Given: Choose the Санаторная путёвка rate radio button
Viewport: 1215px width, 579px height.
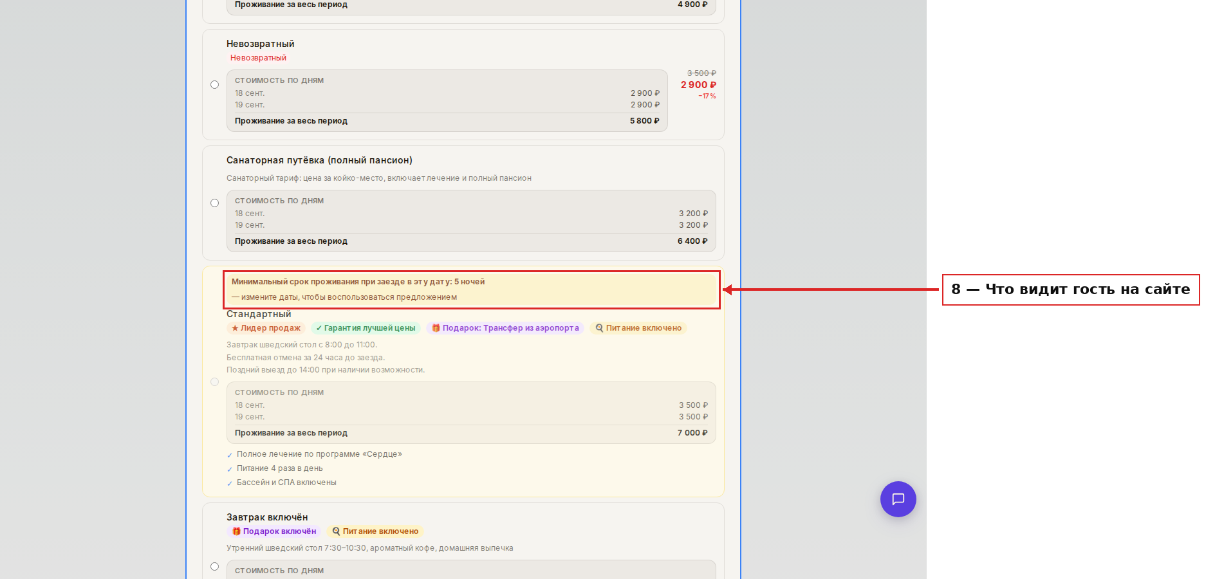Looking at the screenshot, I should (215, 203).
